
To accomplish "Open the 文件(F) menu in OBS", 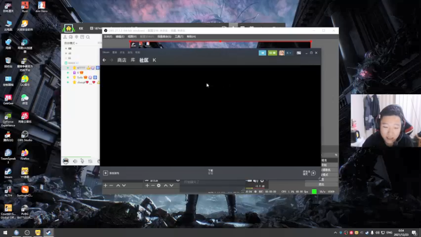I will [108, 36].
